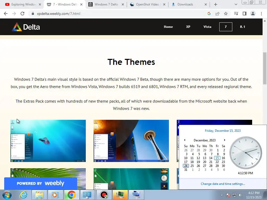Share this page via share icon
Viewport: 267px width, 200px height.
[x=217, y=14]
